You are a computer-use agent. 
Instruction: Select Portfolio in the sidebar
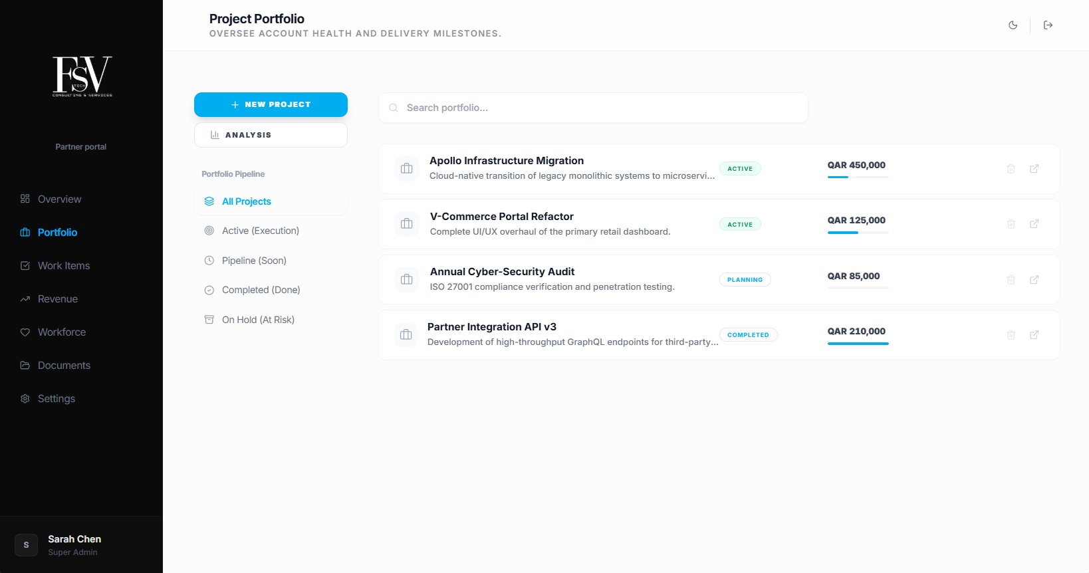57,232
